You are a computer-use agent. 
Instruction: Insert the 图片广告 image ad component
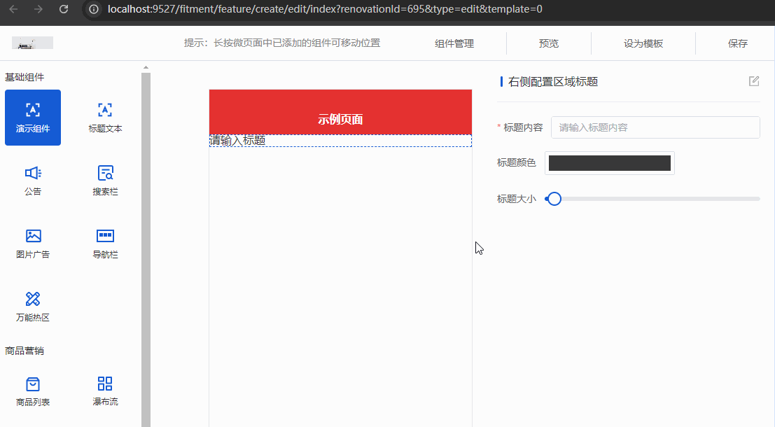pos(33,243)
